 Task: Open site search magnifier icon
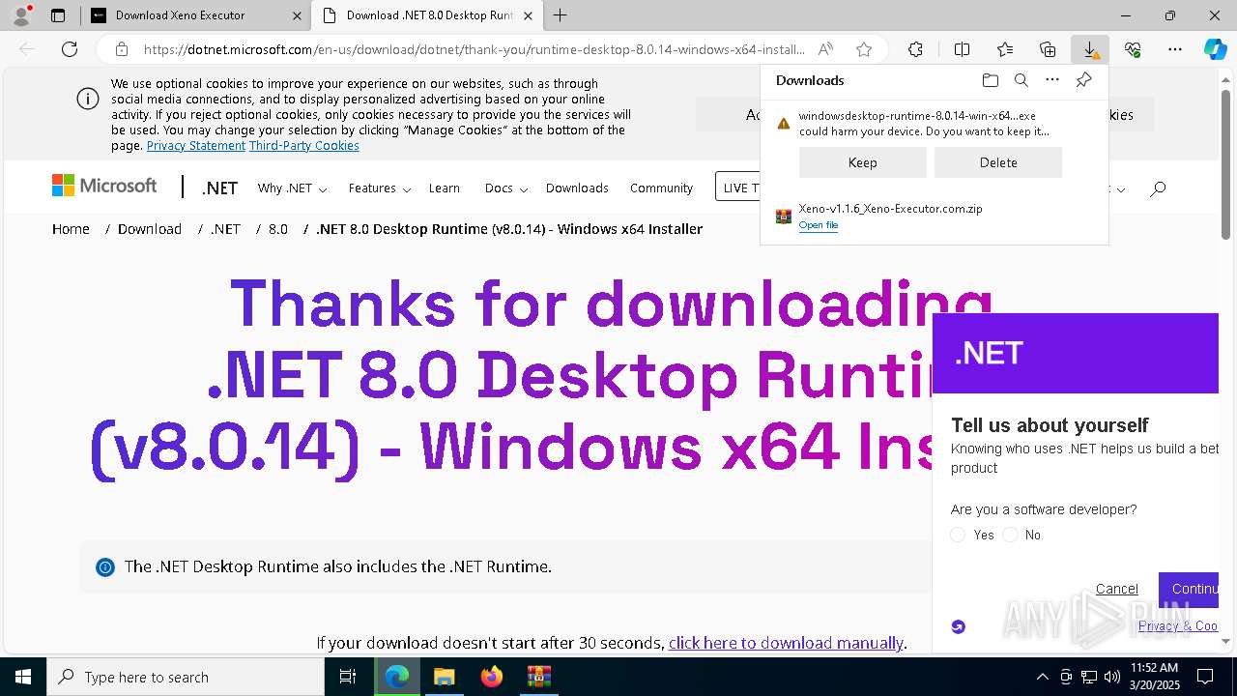1158,188
